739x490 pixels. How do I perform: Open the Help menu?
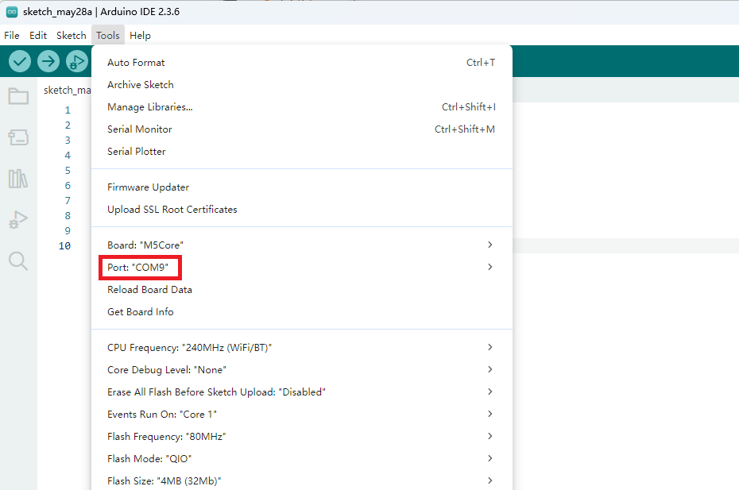[x=140, y=35]
